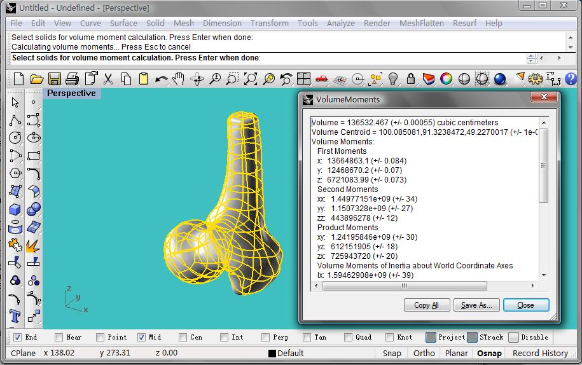Click the Default layer color swatch
The image size is (582, 365).
[272, 354]
